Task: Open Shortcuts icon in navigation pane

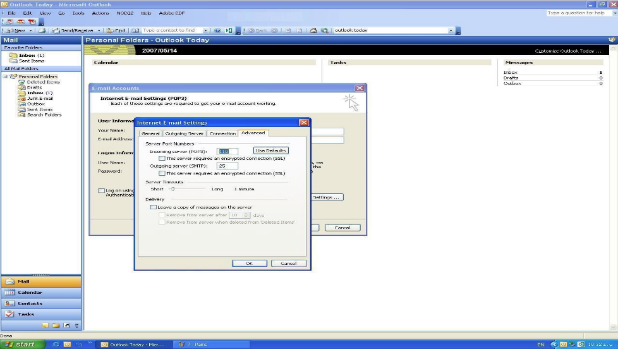Action: pos(67,326)
